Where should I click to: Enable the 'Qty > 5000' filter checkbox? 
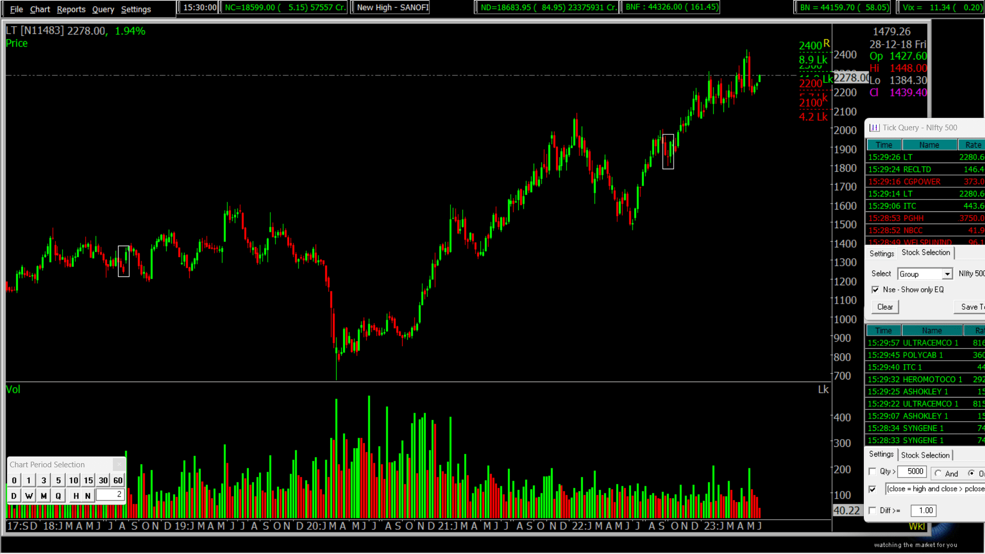[x=873, y=471]
